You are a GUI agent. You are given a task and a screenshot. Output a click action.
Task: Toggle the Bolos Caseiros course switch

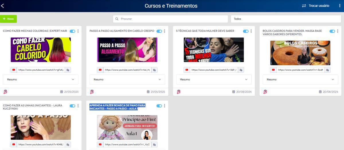[332, 31]
